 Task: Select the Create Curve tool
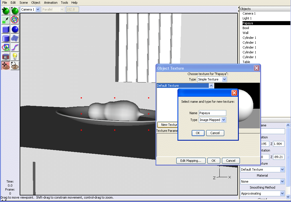coord(15,47)
